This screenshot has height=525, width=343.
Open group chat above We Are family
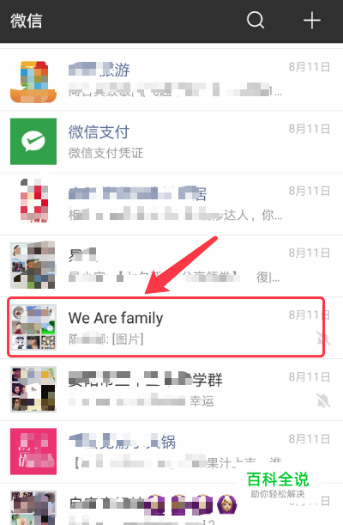click(171, 266)
